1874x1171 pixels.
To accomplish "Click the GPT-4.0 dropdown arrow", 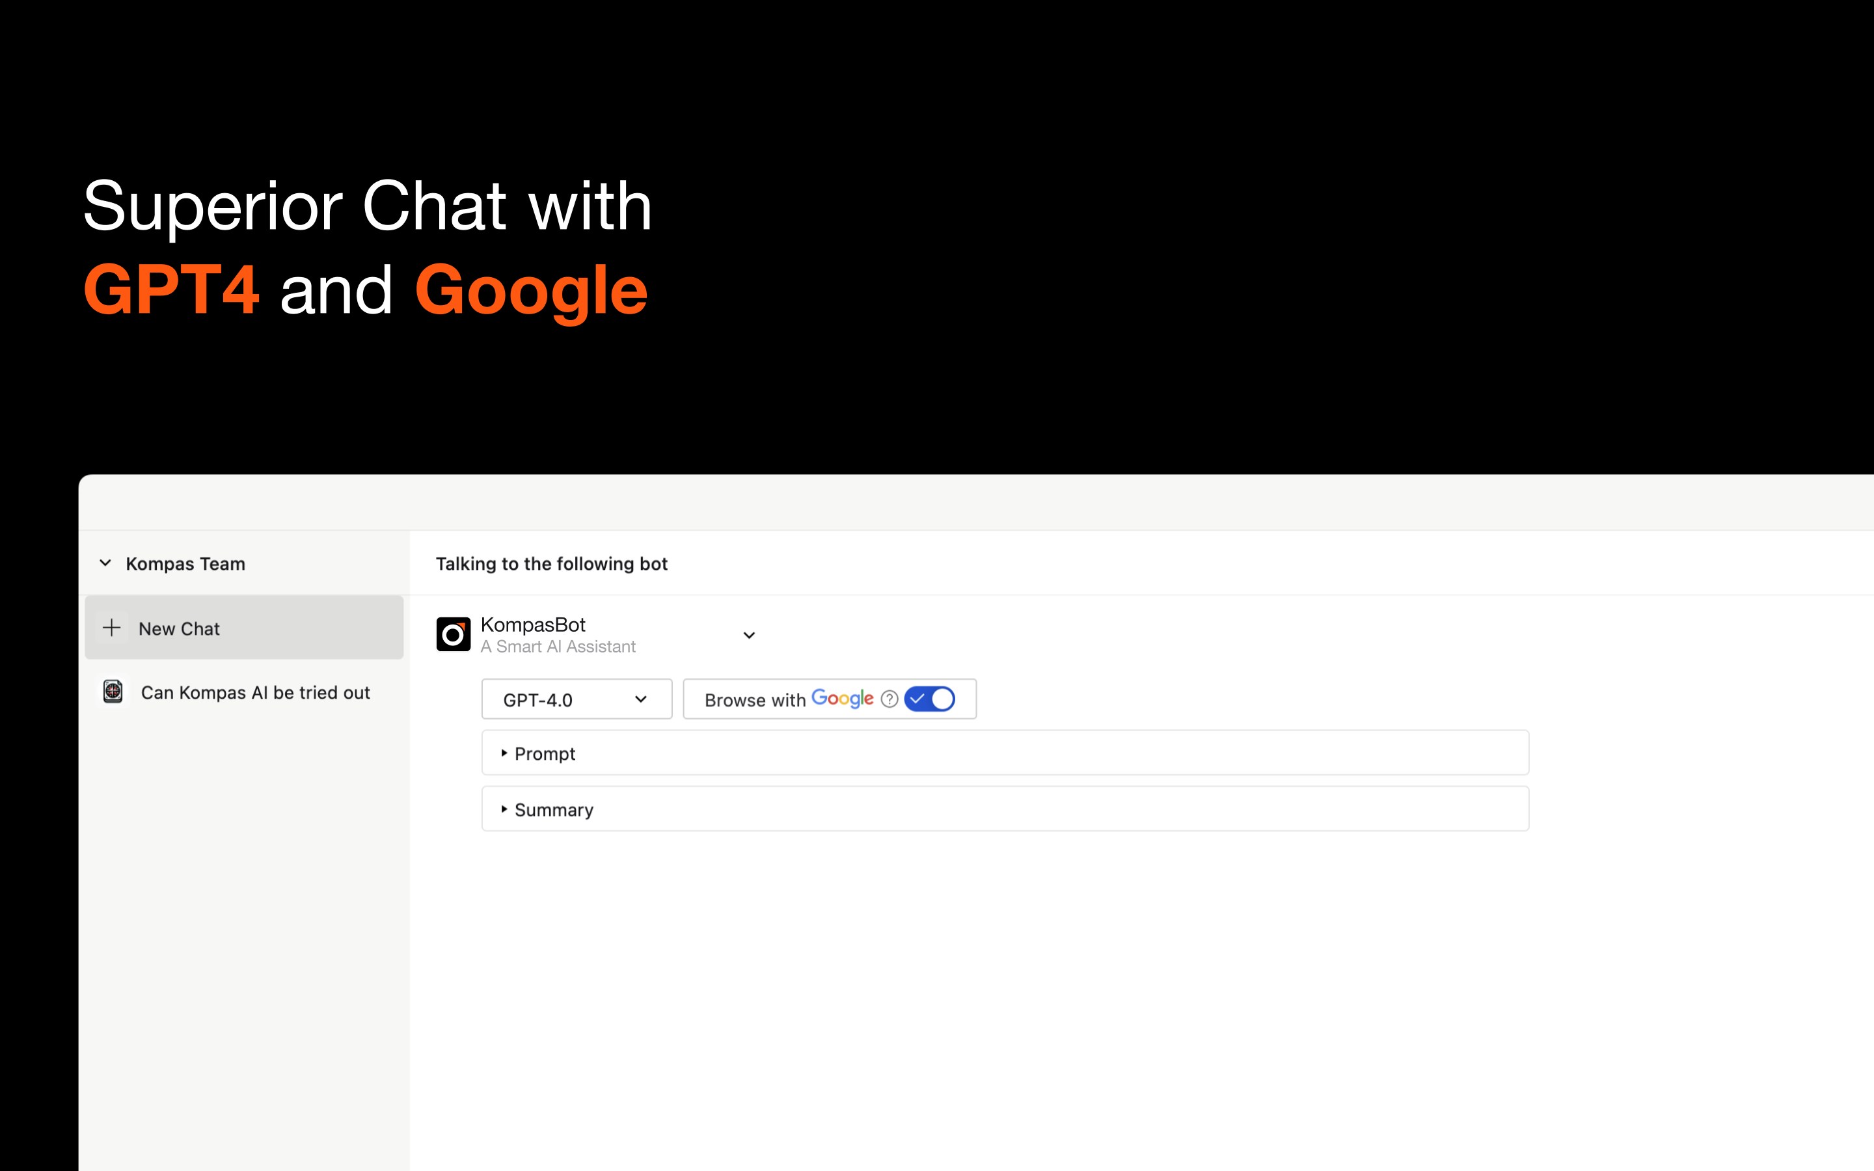I will pos(640,699).
